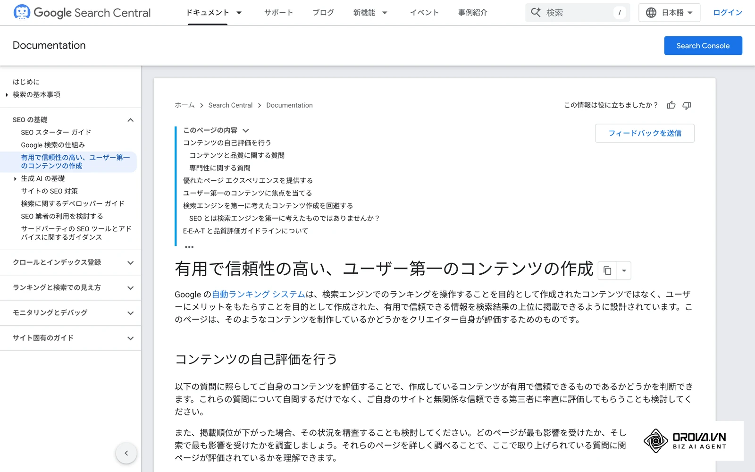Click the thumbs up helpful icon

pyautogui.click(x=671, y=105)
